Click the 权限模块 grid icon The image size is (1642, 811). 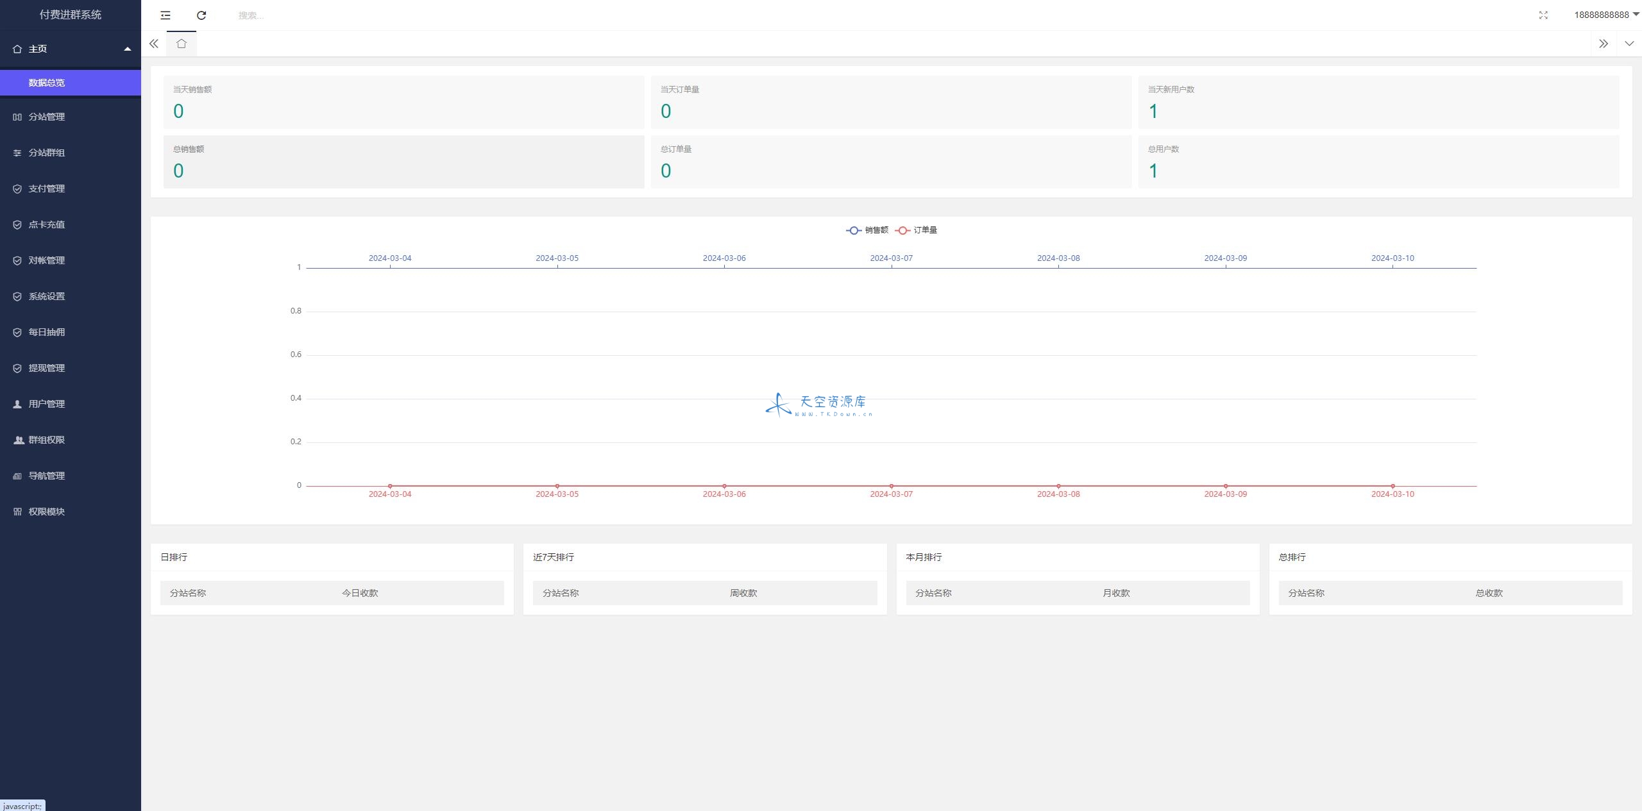17,512
